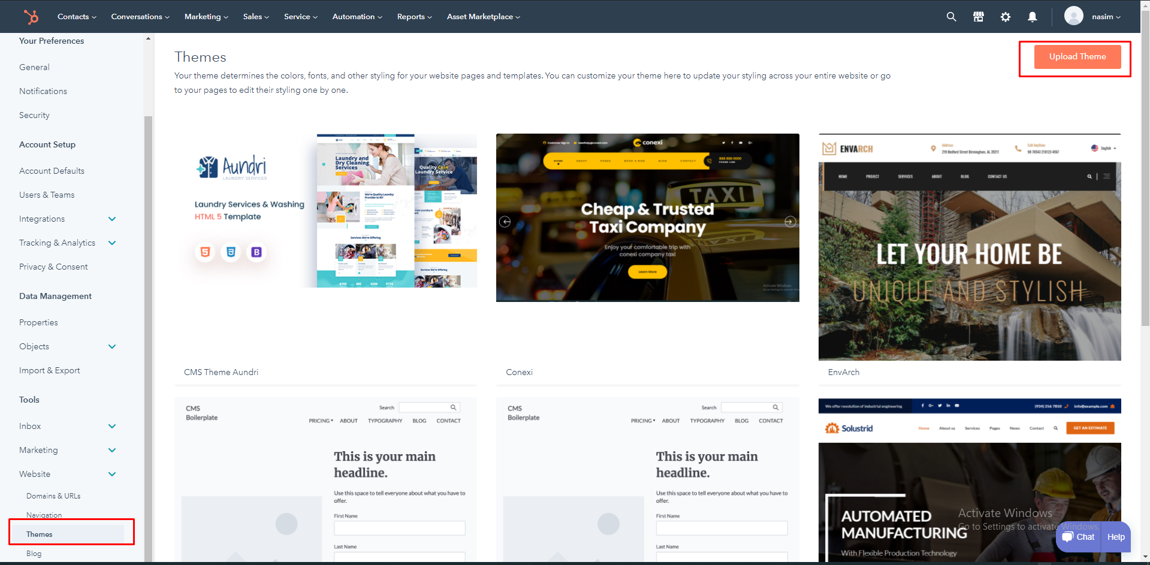This screenshot has height=565, width=1150.
Task: Open the Marketplace icon in top bar
Action: coord(979,17)
